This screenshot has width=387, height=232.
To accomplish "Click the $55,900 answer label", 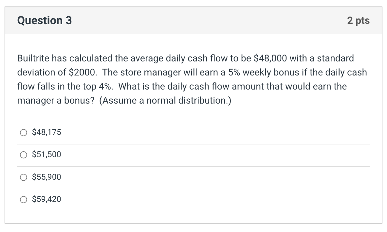I will 46,177.
